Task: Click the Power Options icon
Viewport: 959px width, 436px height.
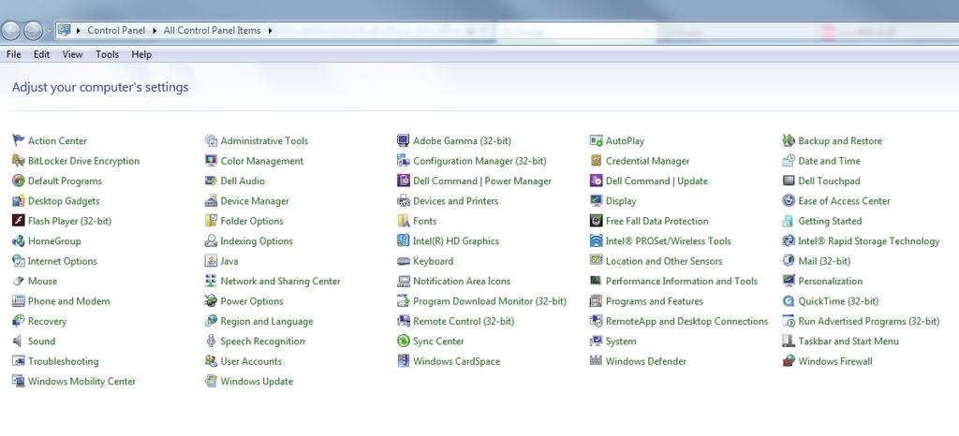Action: click(211, 301)
